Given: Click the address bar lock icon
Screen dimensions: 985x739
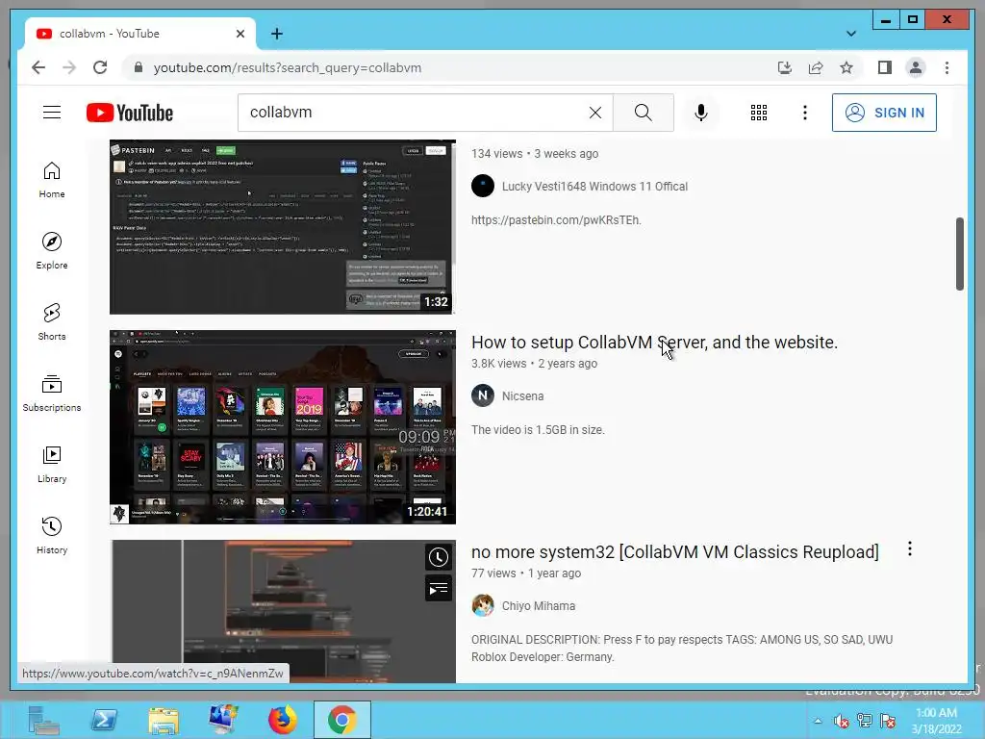Looking at the screenshot, I should tap(139, 68).
